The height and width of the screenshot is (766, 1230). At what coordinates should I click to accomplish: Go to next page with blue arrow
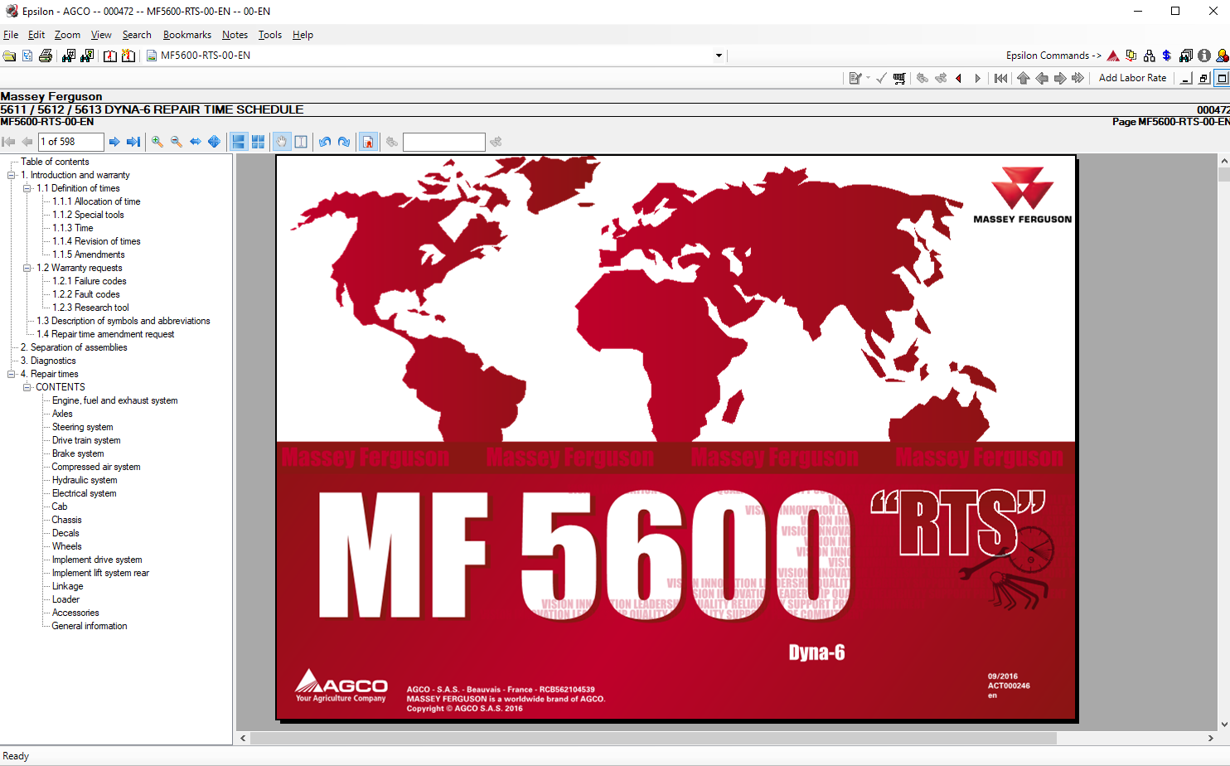114,142
